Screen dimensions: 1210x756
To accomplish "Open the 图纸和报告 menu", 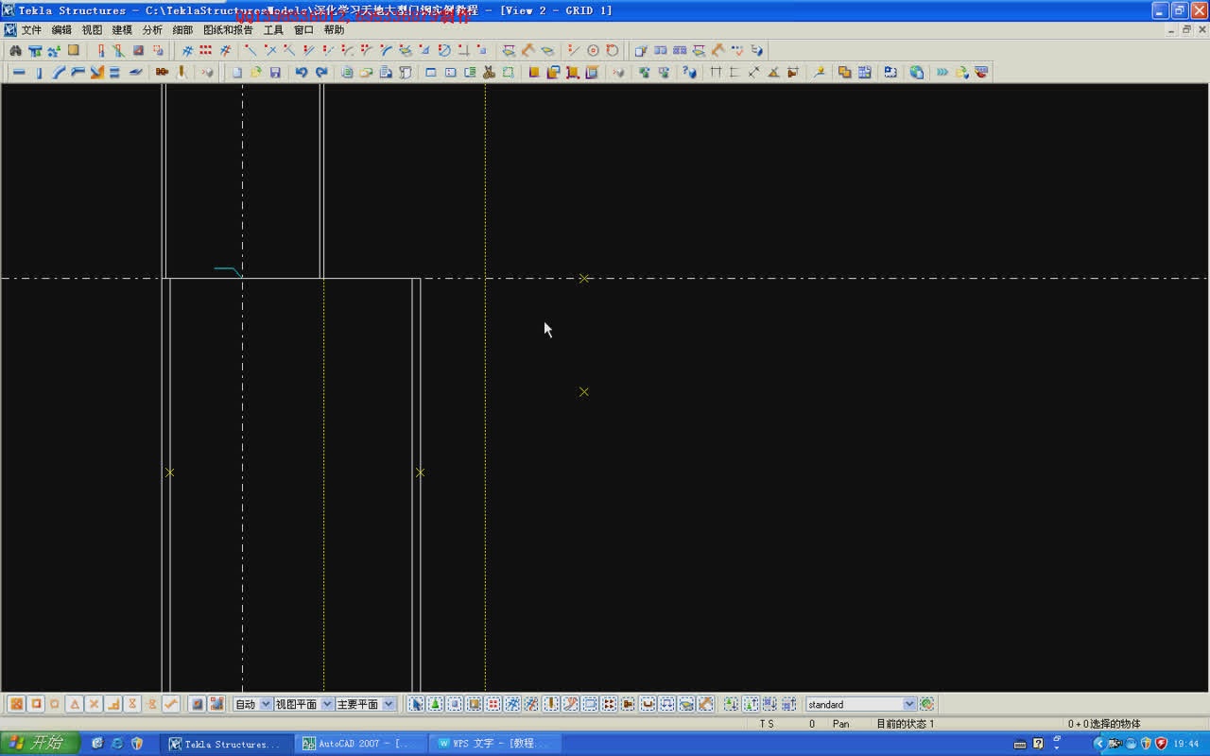I will (x=228, y=30).
